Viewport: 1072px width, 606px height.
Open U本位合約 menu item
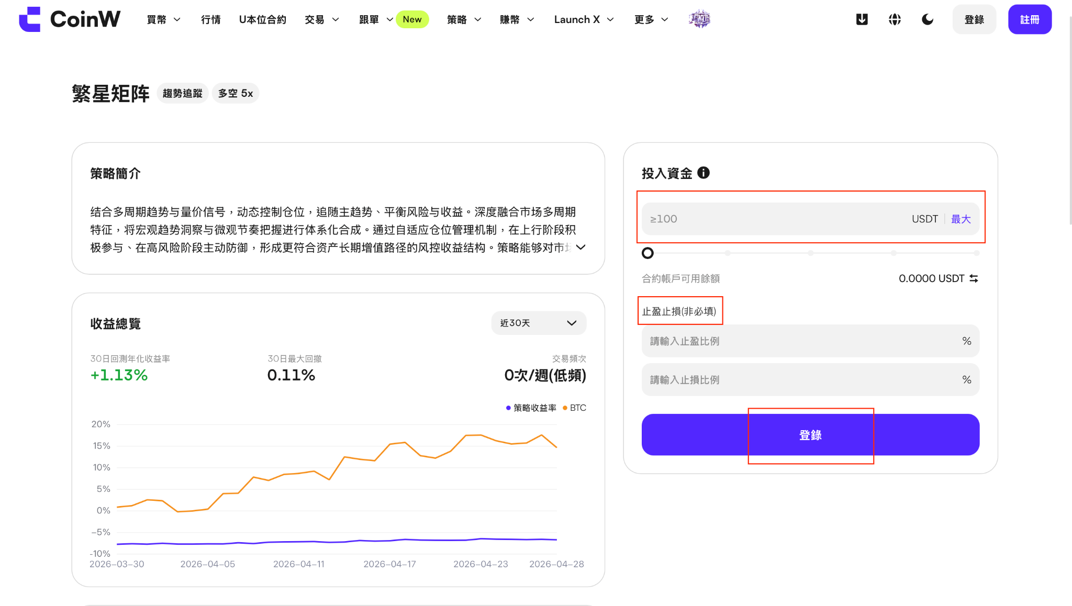263,19
